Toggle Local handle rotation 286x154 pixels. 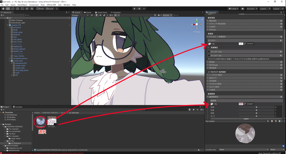coord(50,9)
